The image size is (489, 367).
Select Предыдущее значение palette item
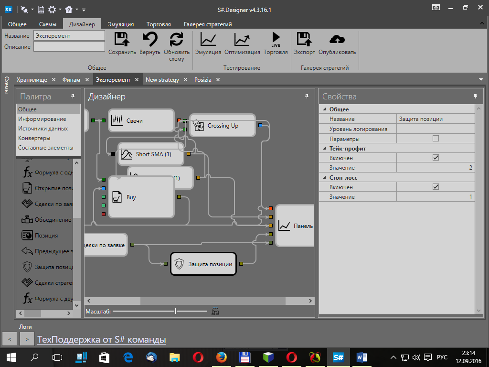(x=47, y=251)
